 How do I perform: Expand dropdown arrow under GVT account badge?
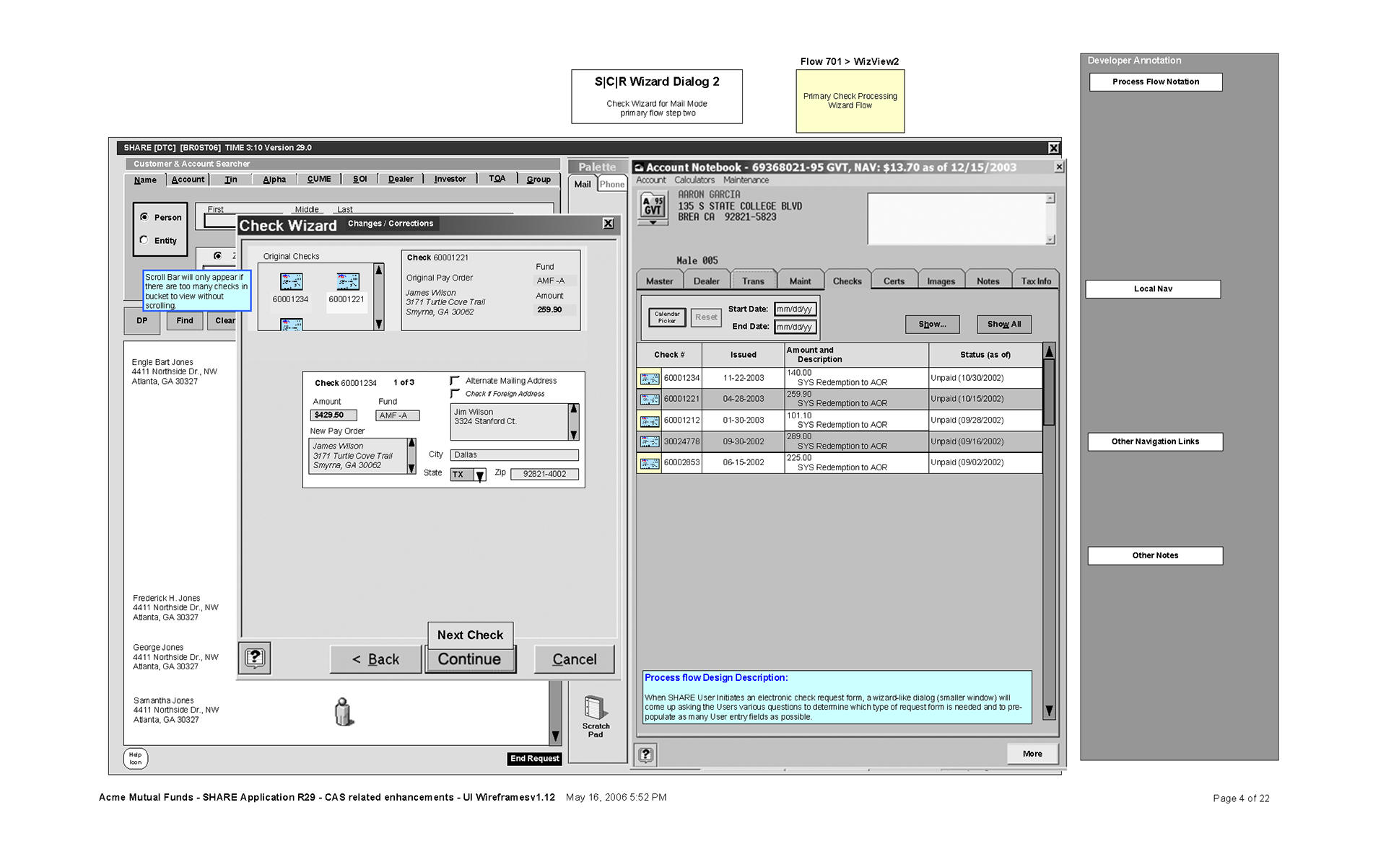653,223
